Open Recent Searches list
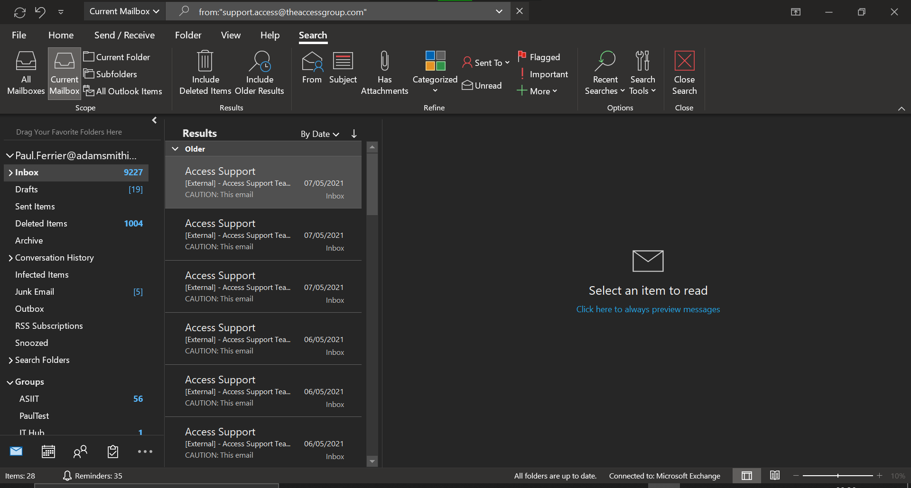 coord(605,73)
